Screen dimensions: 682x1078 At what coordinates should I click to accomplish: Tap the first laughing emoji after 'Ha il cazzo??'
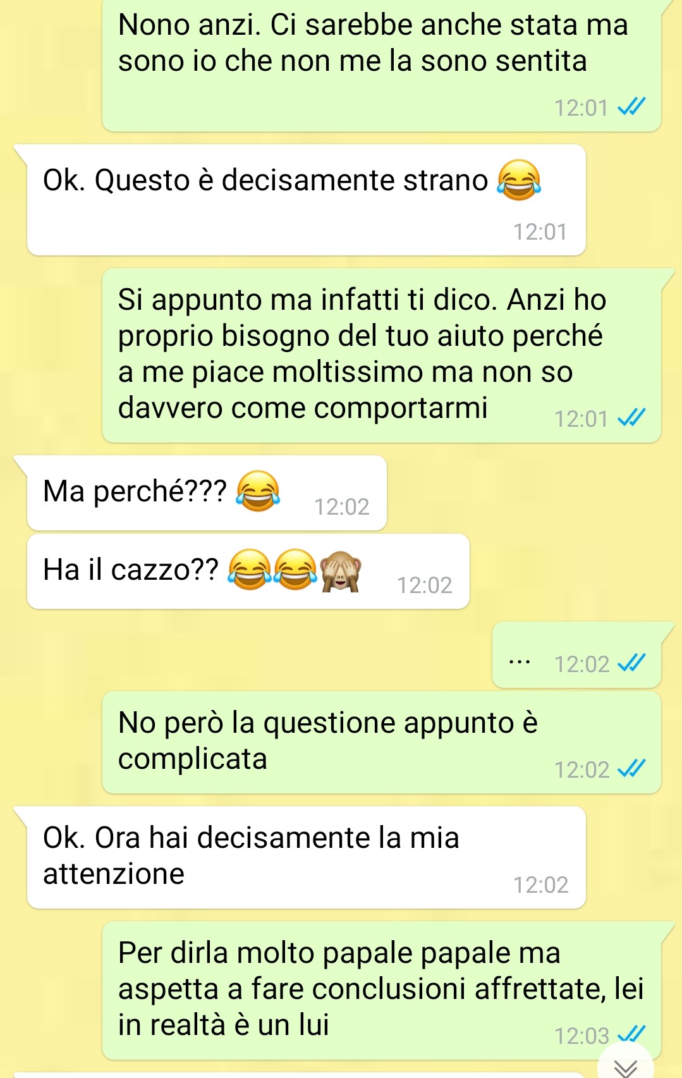[250, 570]
